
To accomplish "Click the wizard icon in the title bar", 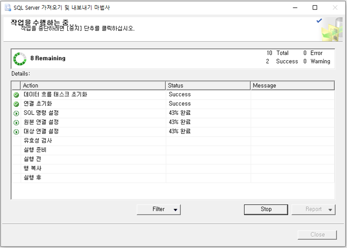I will tap(8, 8).
